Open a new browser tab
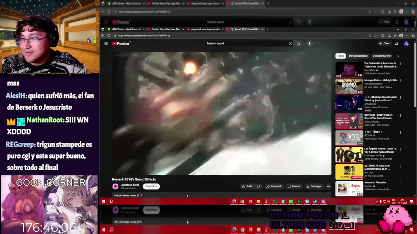Viewport: 417px width, 234px height. [268, 29]
